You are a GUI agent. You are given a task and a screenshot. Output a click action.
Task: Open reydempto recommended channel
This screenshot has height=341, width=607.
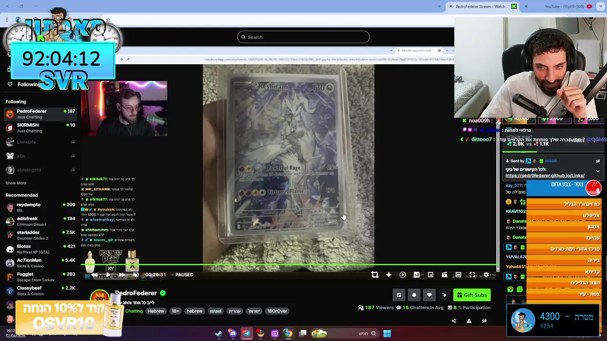(x=40, y=207)
